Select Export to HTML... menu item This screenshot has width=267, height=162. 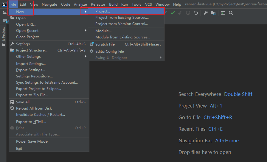point(49,122)
